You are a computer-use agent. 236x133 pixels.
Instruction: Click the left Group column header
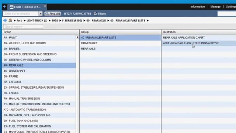point(41,32)
